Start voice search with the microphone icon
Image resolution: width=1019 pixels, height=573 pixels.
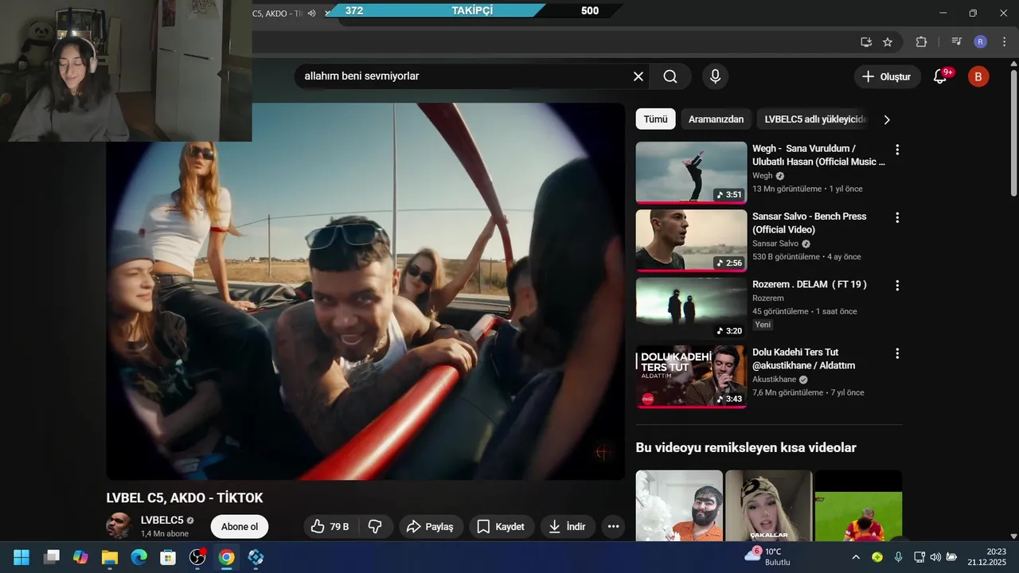click(715, 76)
